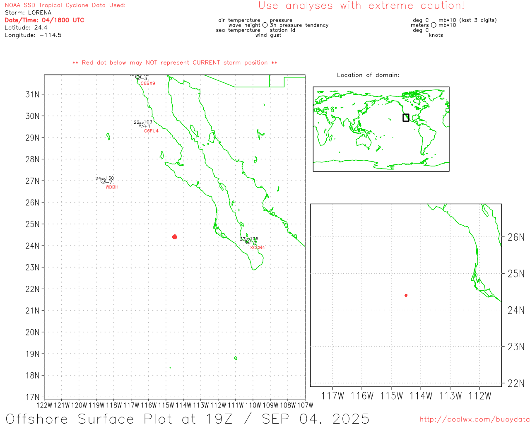Click the red 'WDBH' station id label

point(112,187)
